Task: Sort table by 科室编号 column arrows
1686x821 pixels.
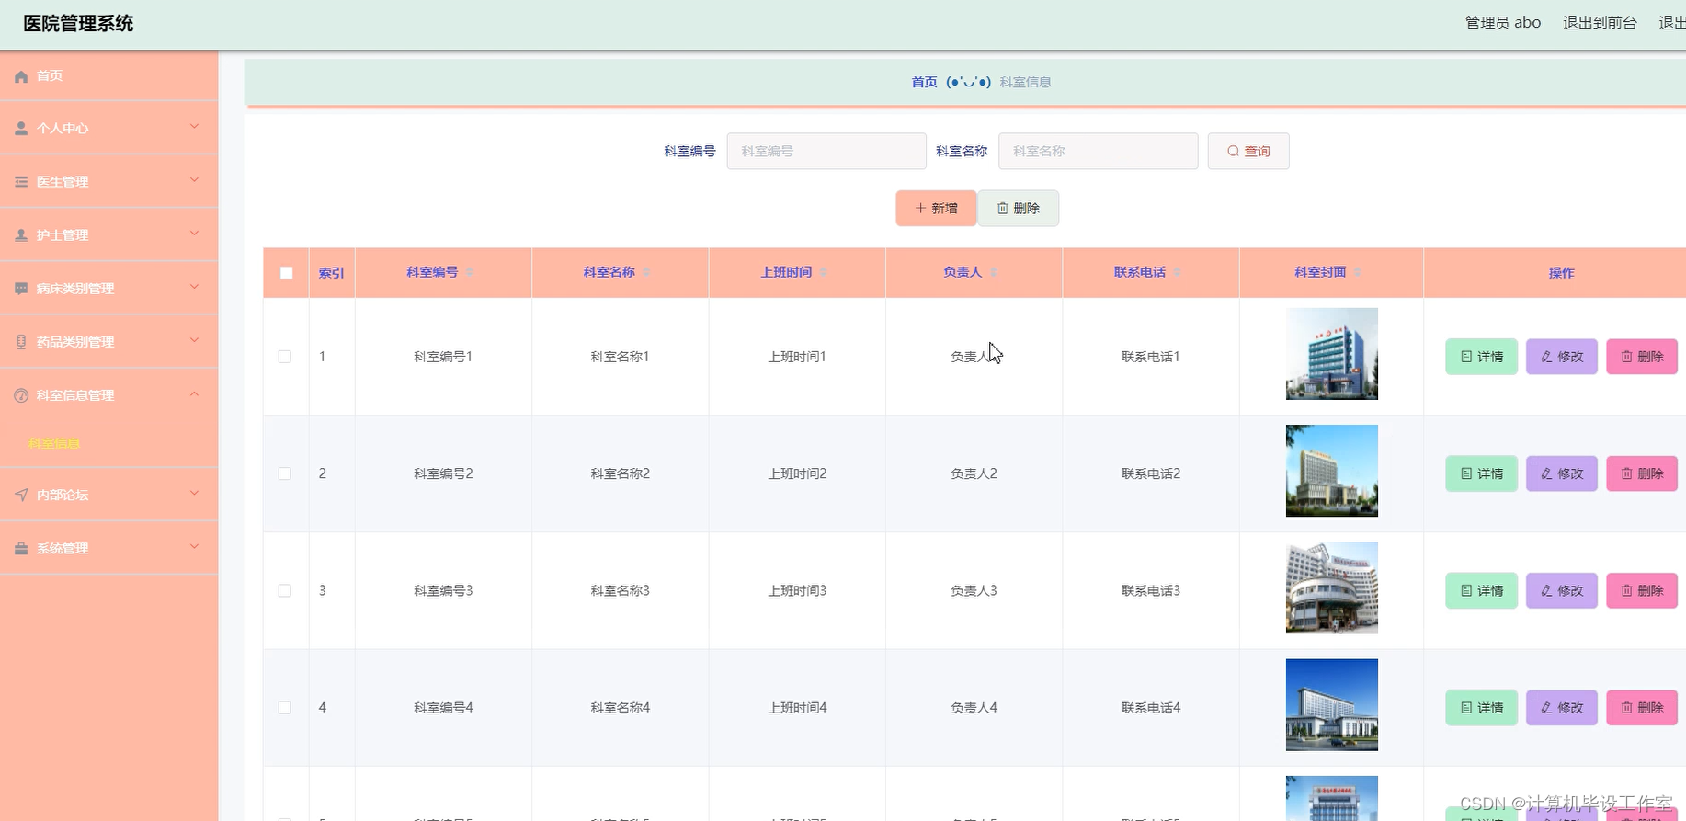Action: tap(470, 272)
